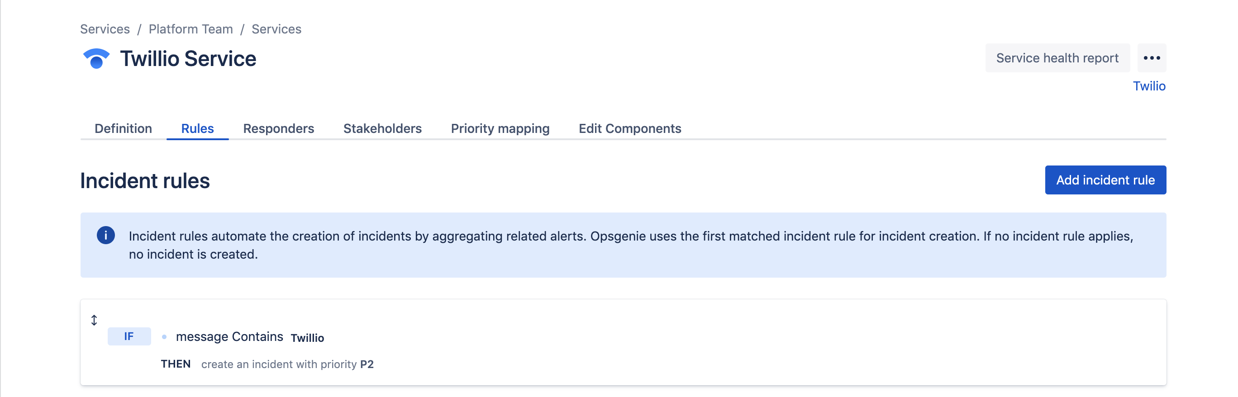Viewport: 1238px width, 397px height.
Task: Open the Edit Components tab
Action: coord(629,129)
